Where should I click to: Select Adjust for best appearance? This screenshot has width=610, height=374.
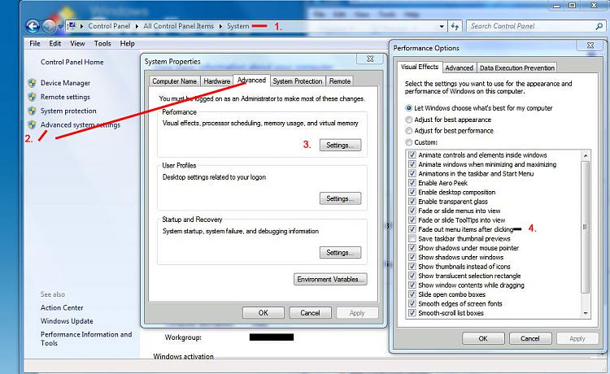pos(409,120)
